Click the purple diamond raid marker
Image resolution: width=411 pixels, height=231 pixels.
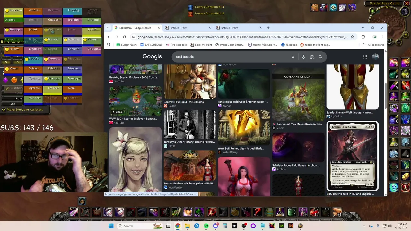[5, 80]
